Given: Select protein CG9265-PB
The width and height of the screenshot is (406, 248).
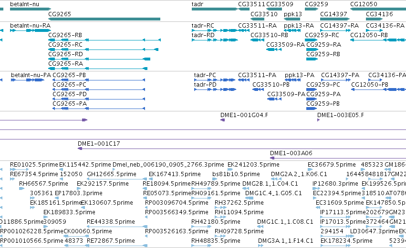Looking at the screenshot, I should tap(99, 80).
